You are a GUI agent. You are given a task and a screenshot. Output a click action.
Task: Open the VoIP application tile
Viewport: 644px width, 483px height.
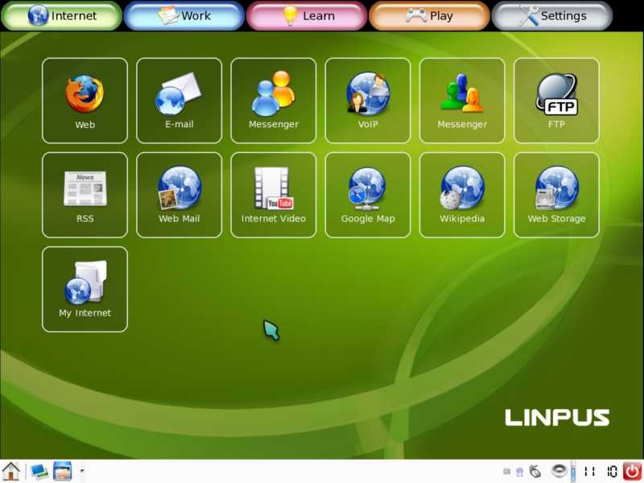point(368,101)
